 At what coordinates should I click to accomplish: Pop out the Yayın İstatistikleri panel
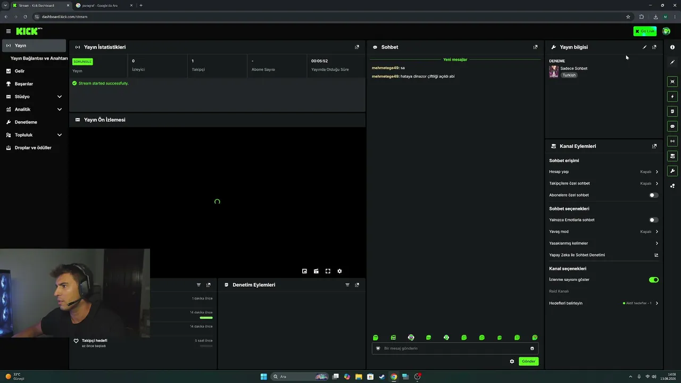357,47
